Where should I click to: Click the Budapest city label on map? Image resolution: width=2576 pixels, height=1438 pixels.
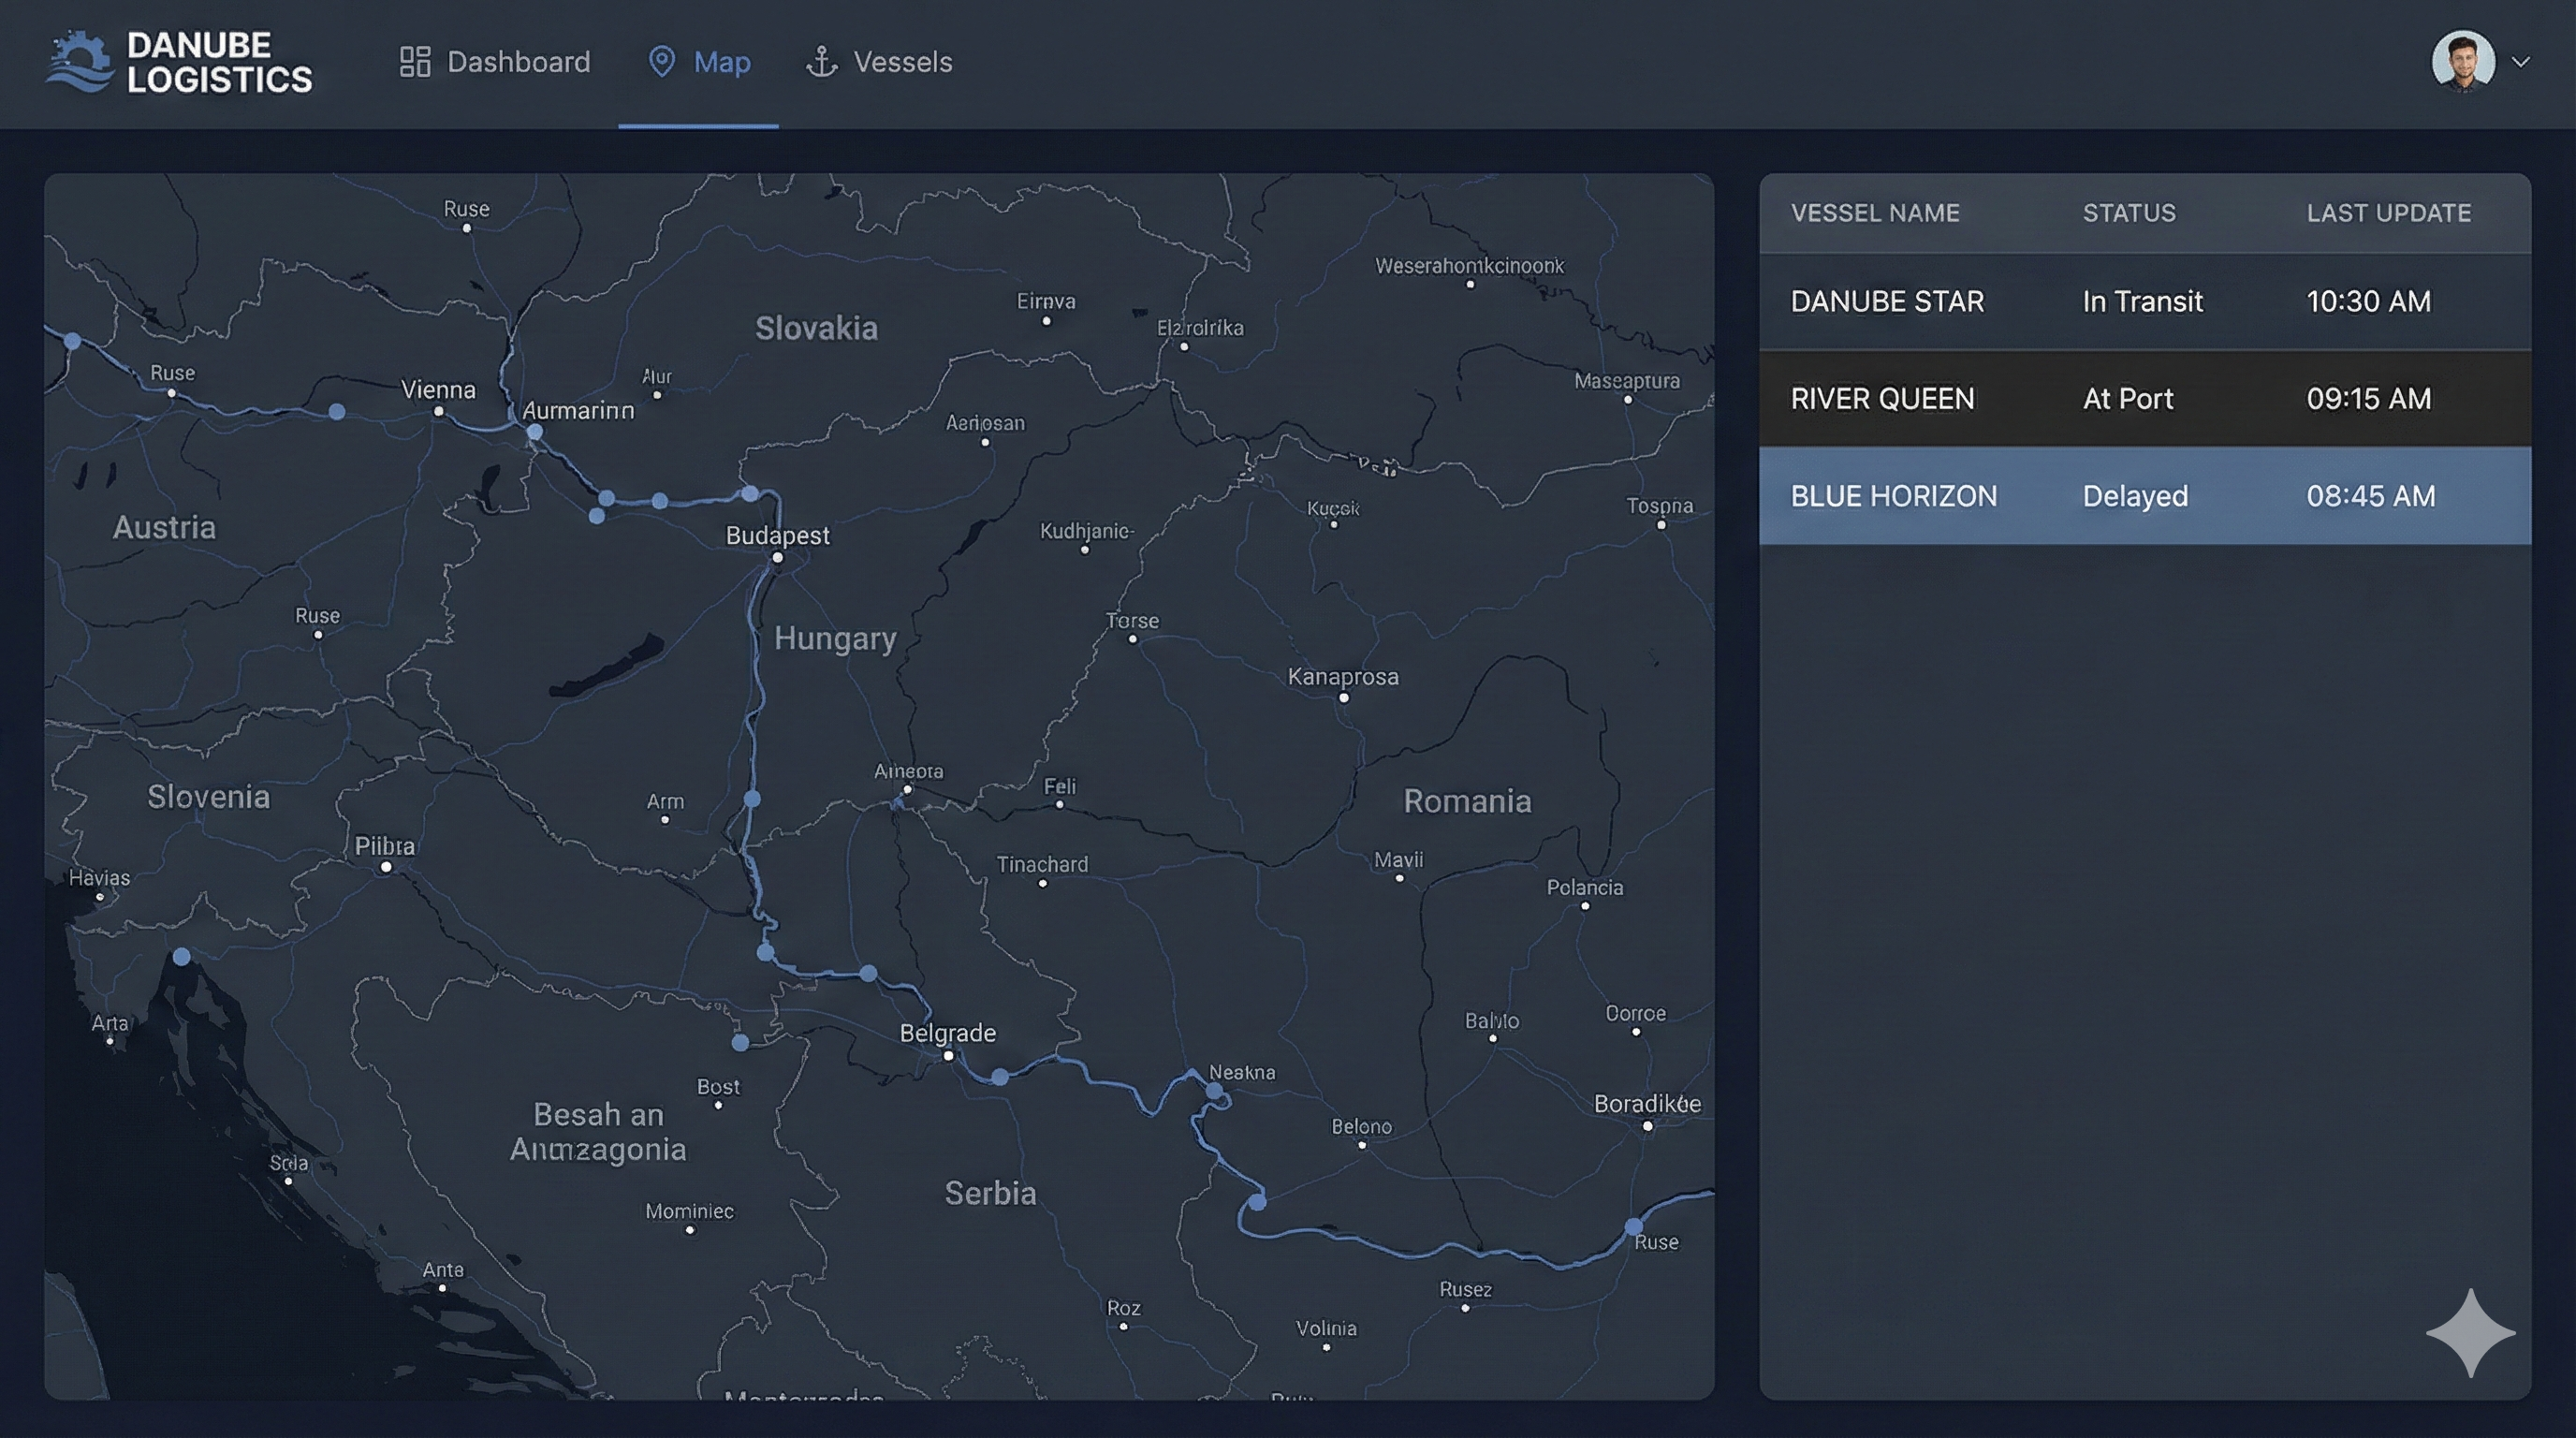pyautogui.click(x=777, y=535)
